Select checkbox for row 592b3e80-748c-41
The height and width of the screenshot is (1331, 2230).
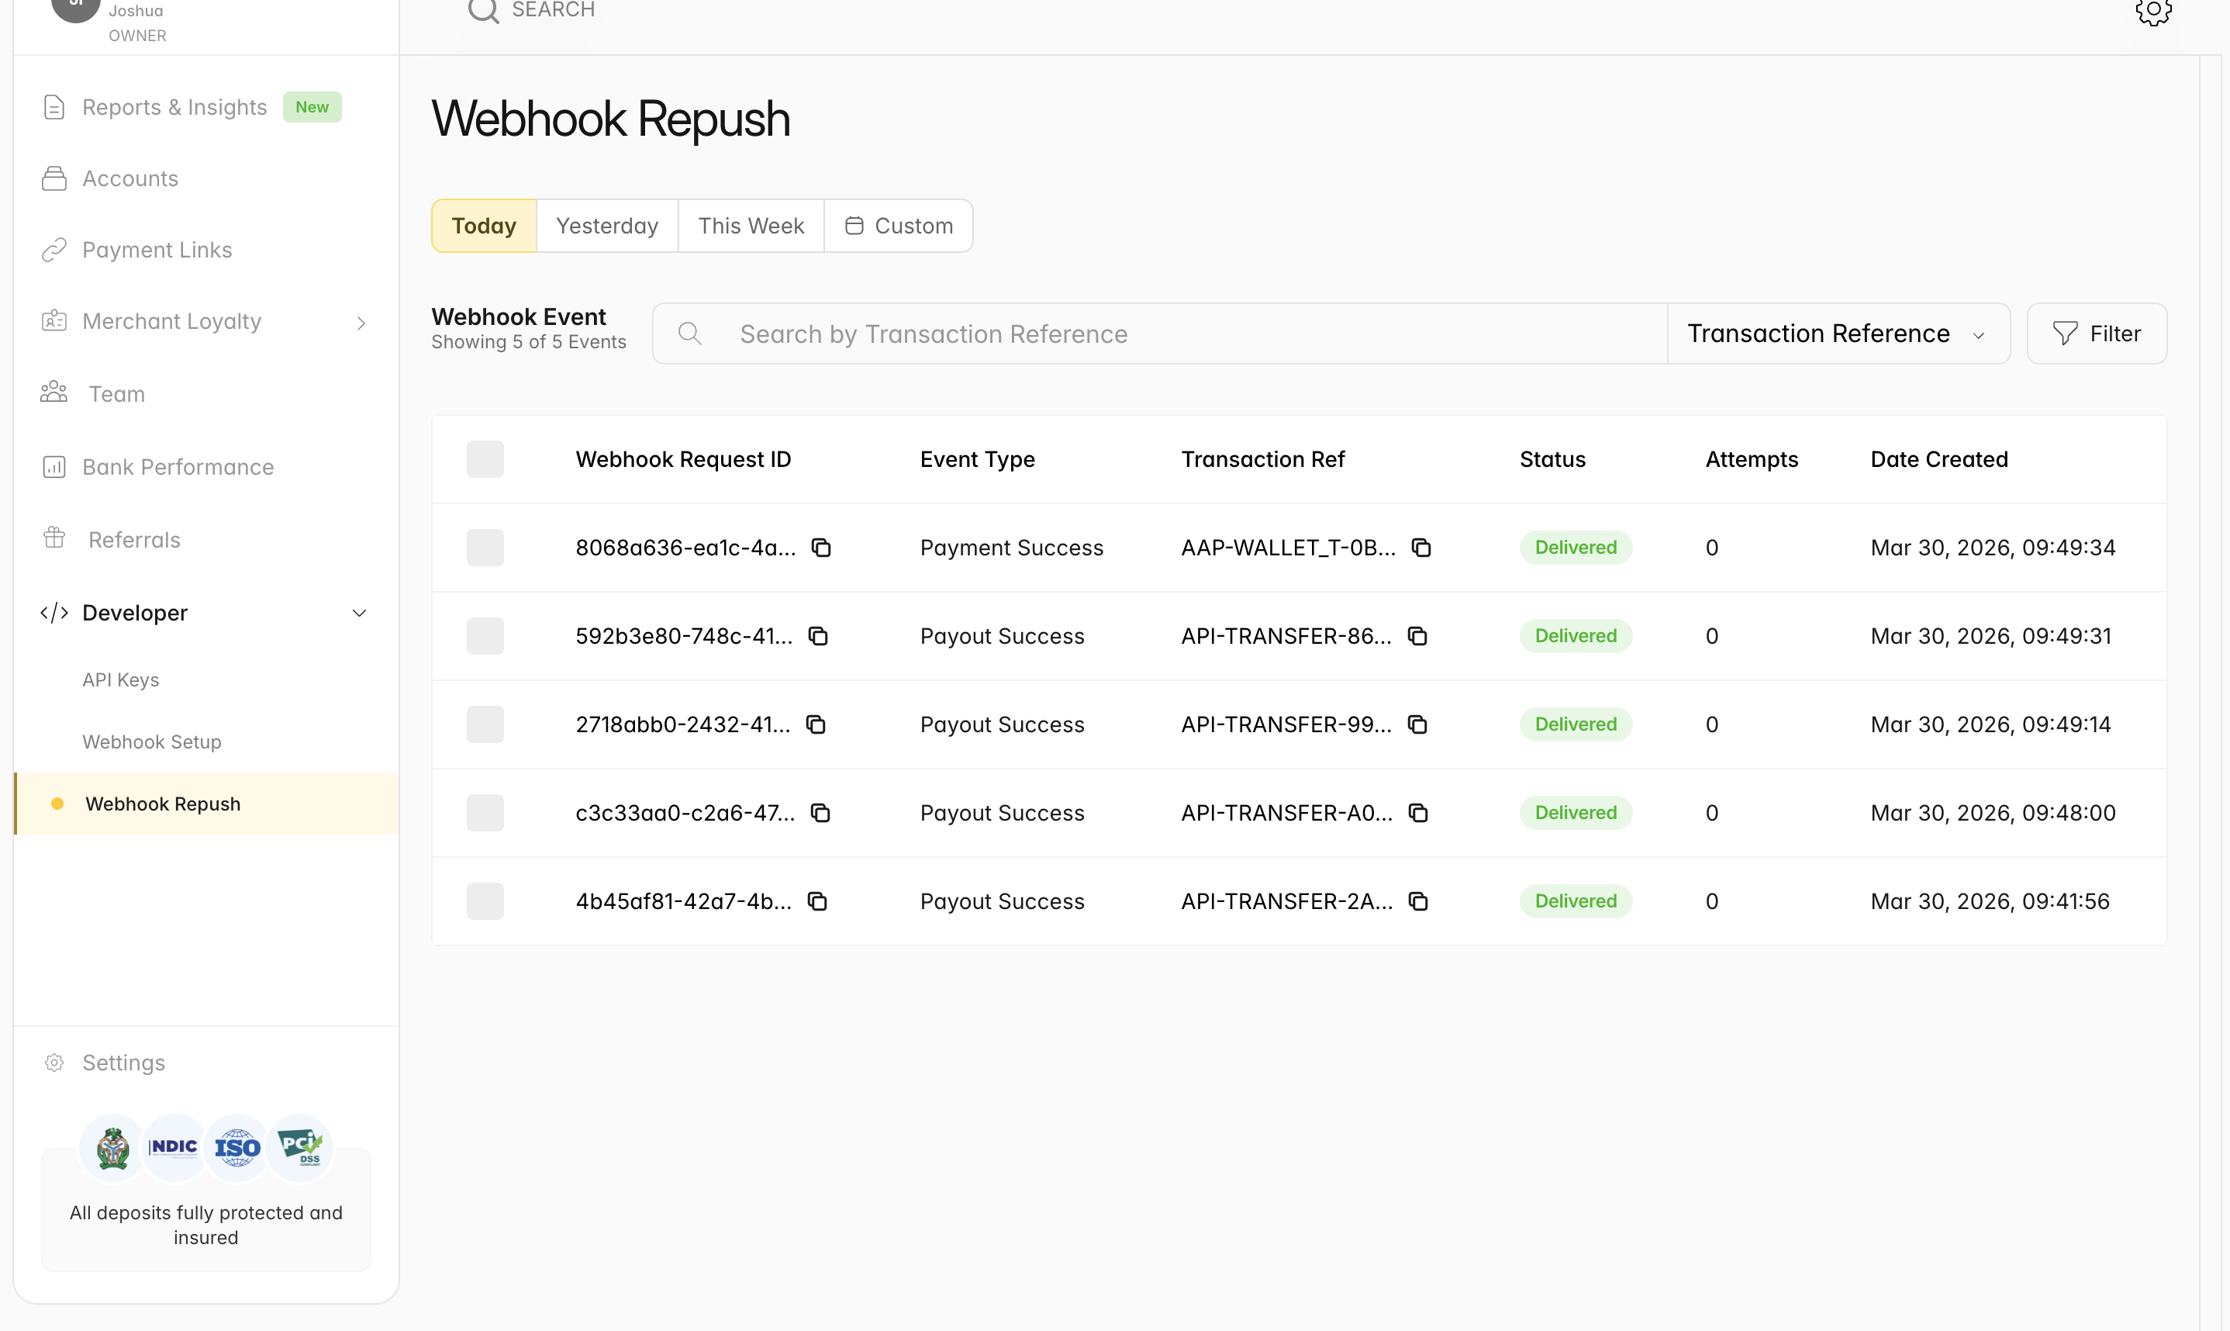click(485, 636)
